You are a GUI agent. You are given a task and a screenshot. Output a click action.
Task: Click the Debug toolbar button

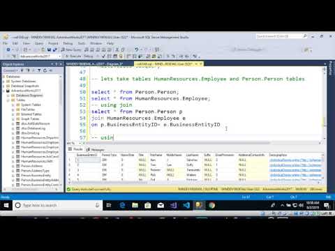point(89,56)
